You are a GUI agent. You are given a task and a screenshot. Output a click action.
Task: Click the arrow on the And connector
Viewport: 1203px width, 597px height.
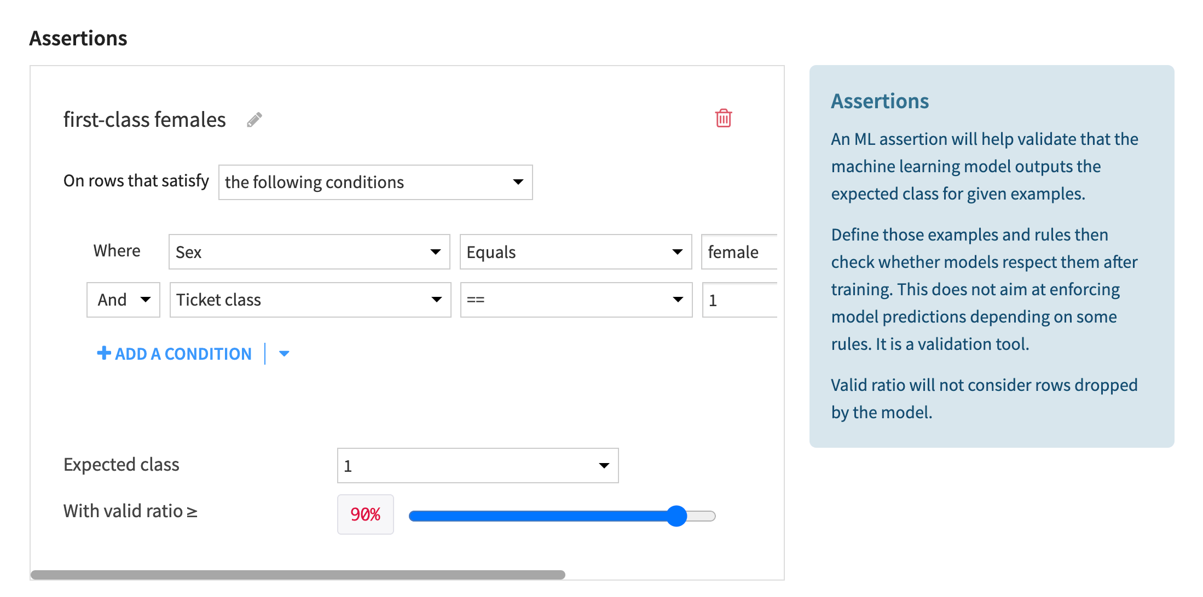pyautogui.click(x=146, y=300)
